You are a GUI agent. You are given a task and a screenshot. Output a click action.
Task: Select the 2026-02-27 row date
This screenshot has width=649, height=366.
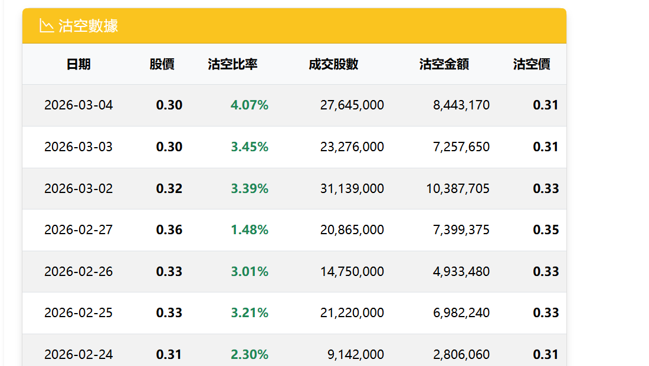(x=78, y=230)
